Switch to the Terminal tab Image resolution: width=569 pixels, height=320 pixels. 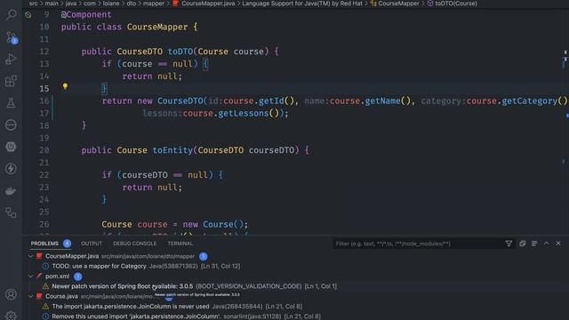[x=180, y=244]
